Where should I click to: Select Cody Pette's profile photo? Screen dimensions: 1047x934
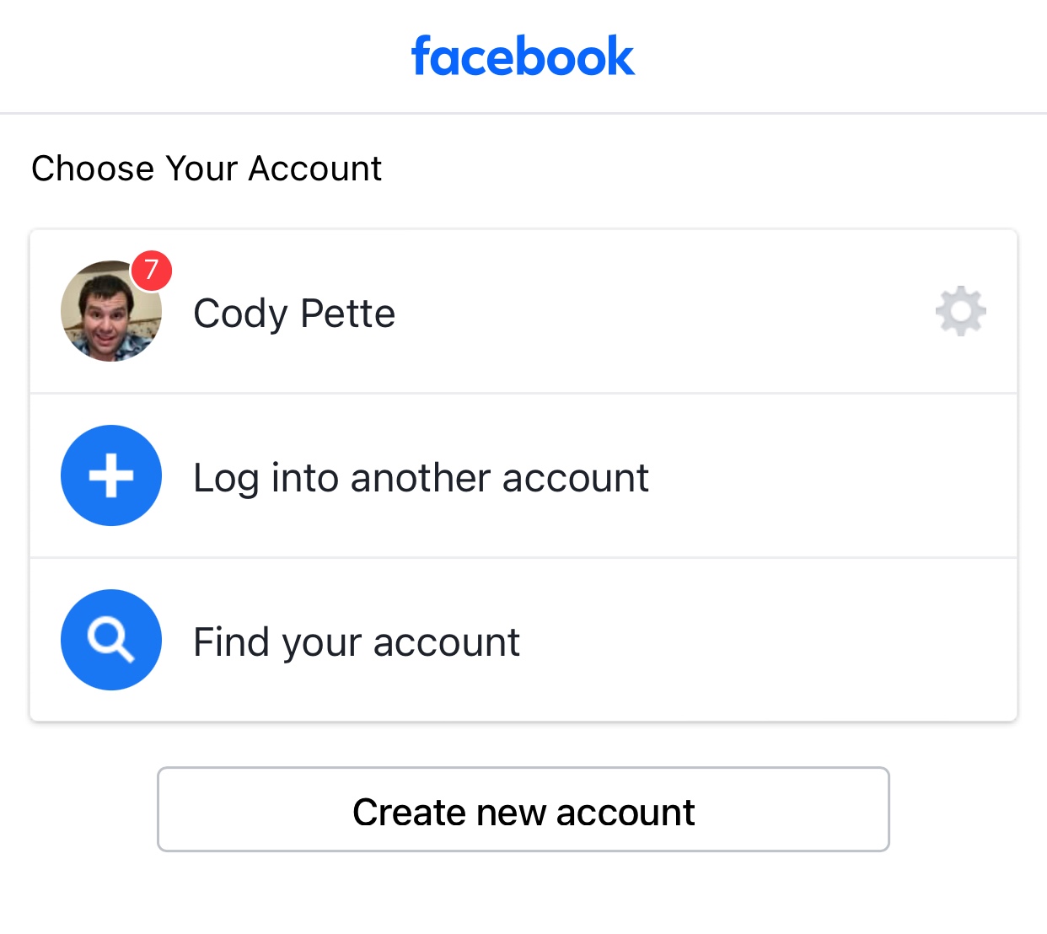(x=111, y=311)
